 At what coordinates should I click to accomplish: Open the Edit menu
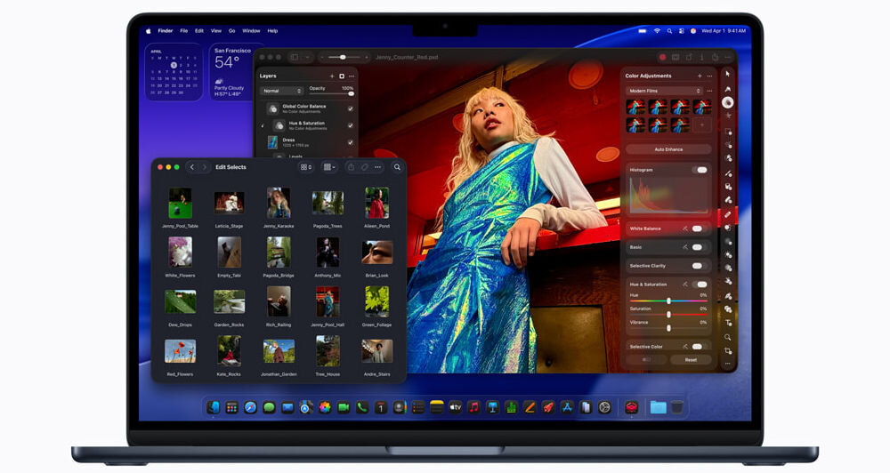point(199,31)
